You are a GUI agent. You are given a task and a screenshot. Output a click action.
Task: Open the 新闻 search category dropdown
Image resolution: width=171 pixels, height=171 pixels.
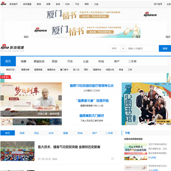[x=118, y=48]
